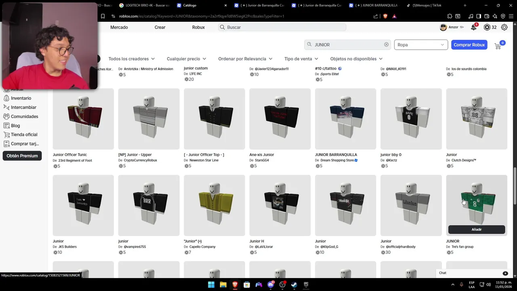This screenshot has height=291, width=517.
Task: Toggle the browser sidebar panel icon
Action: [x=479, y=16]
